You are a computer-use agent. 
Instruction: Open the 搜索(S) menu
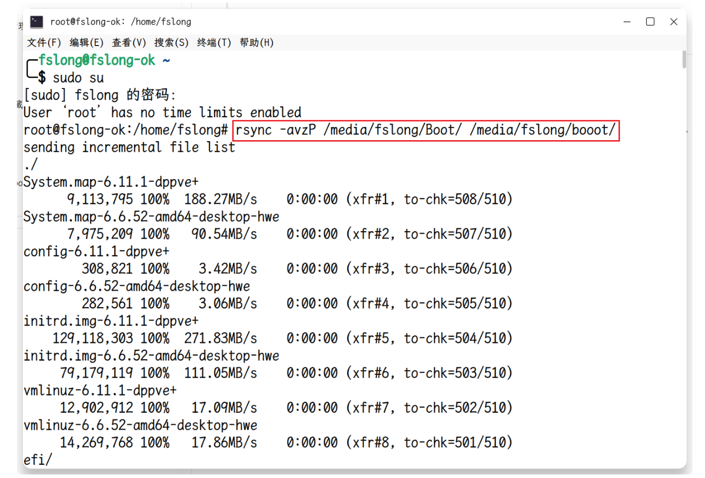click(x=171, y=42)
